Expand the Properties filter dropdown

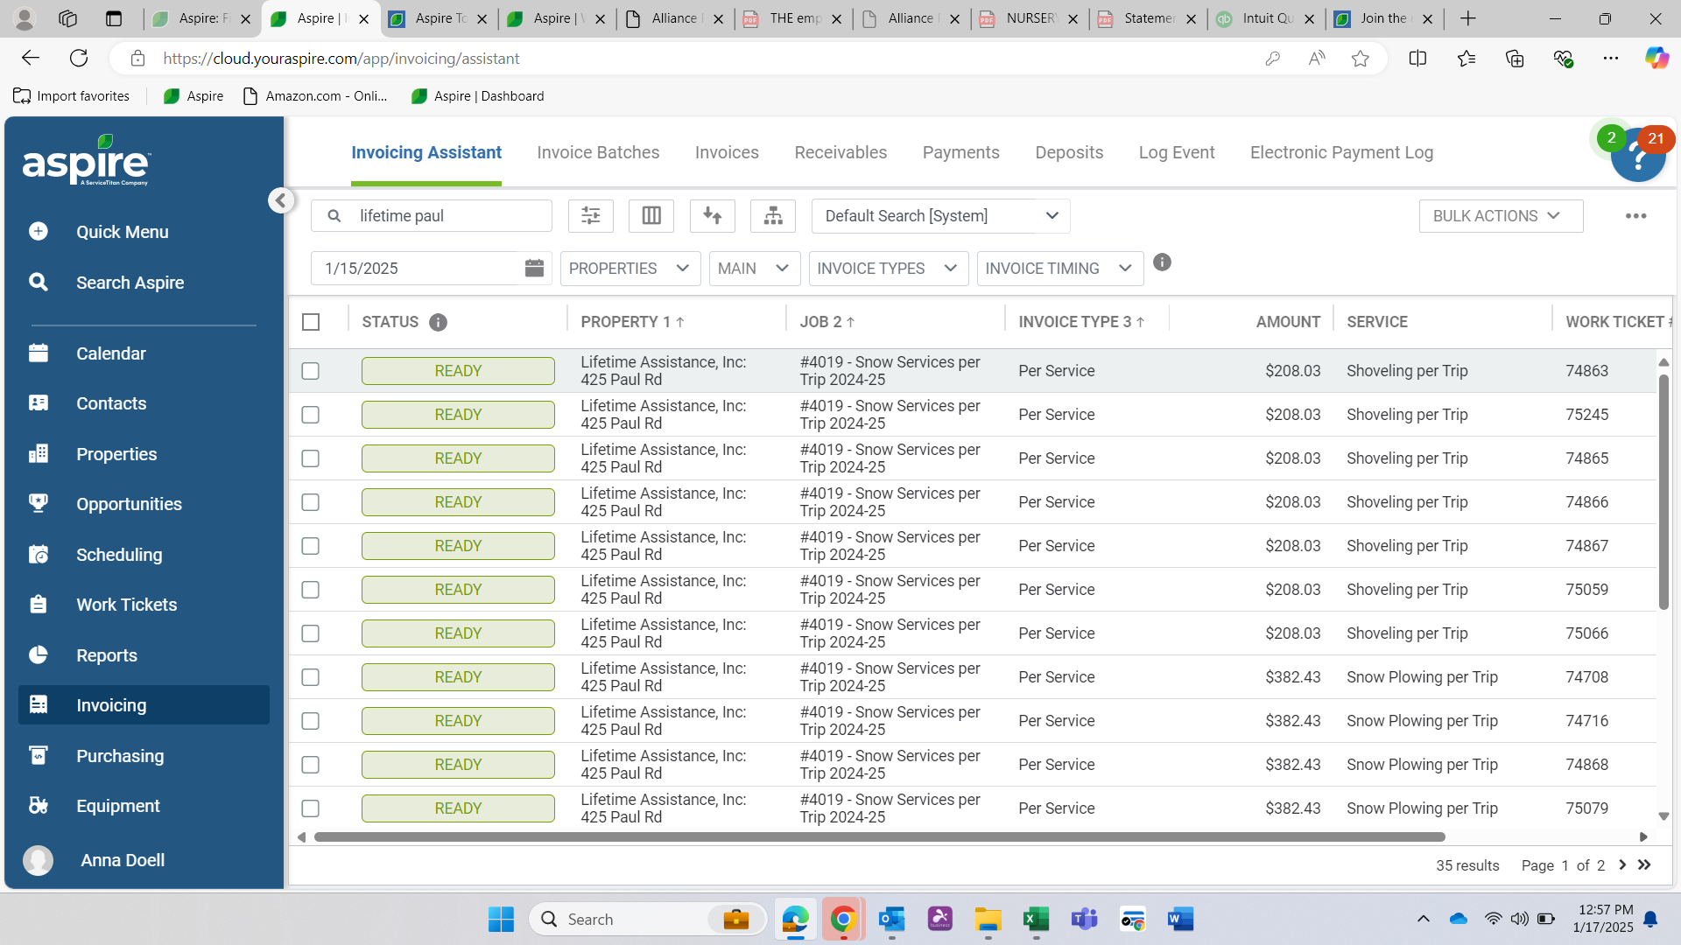[x=630, y=269]
